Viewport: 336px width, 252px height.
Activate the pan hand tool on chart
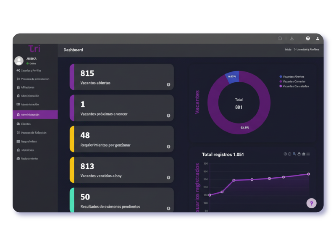pos(299,154)
